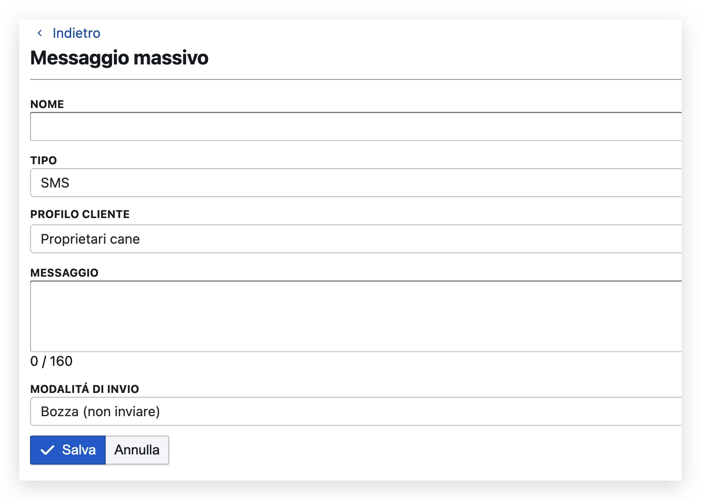Screen dimensions: 701x500
Task: Save the form with Salva
Action: (68, 450)
